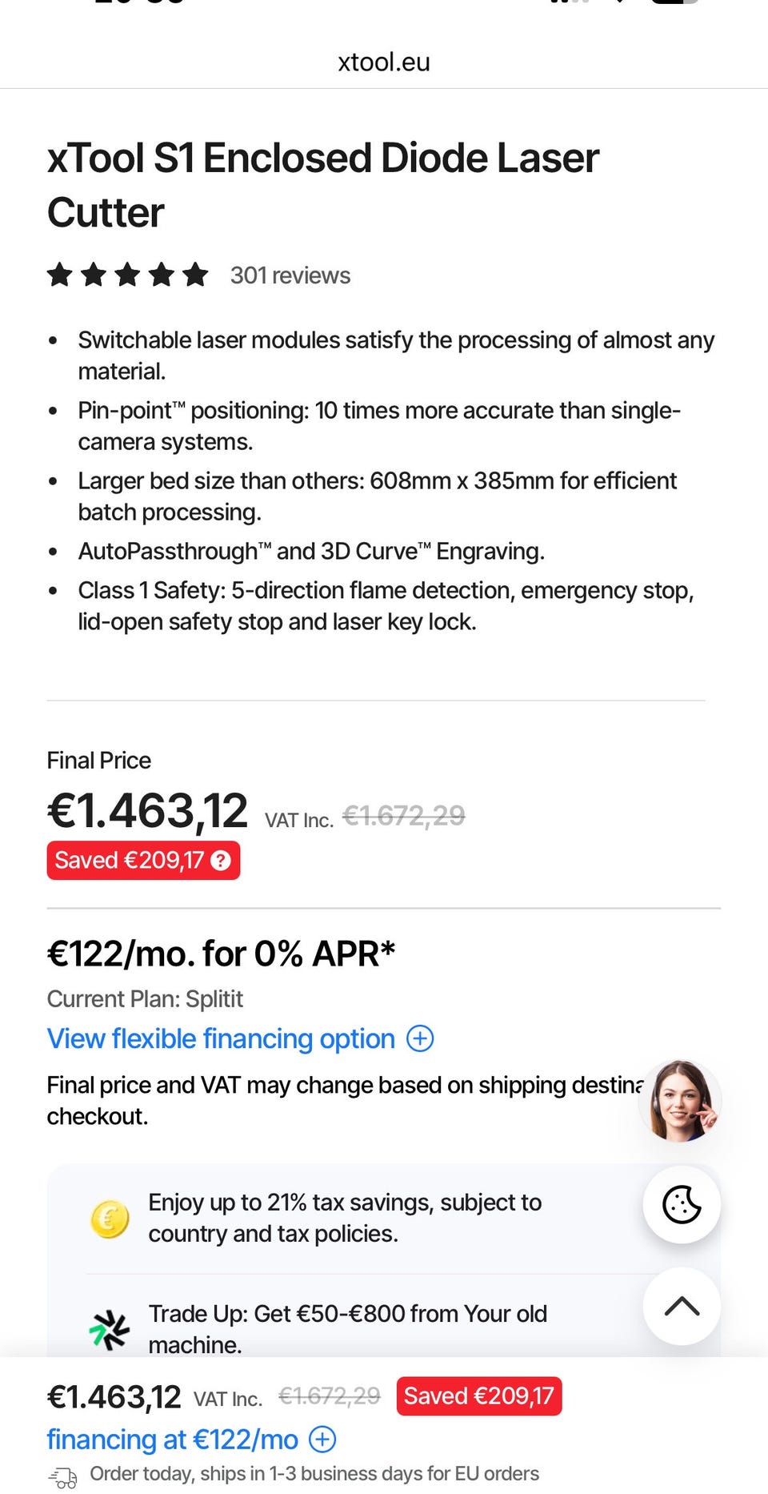This screenshot has width=768, height=1494.
Task: Tap the gold euro coin icon
Action: pyautogui.click(x=110, y=1219)
